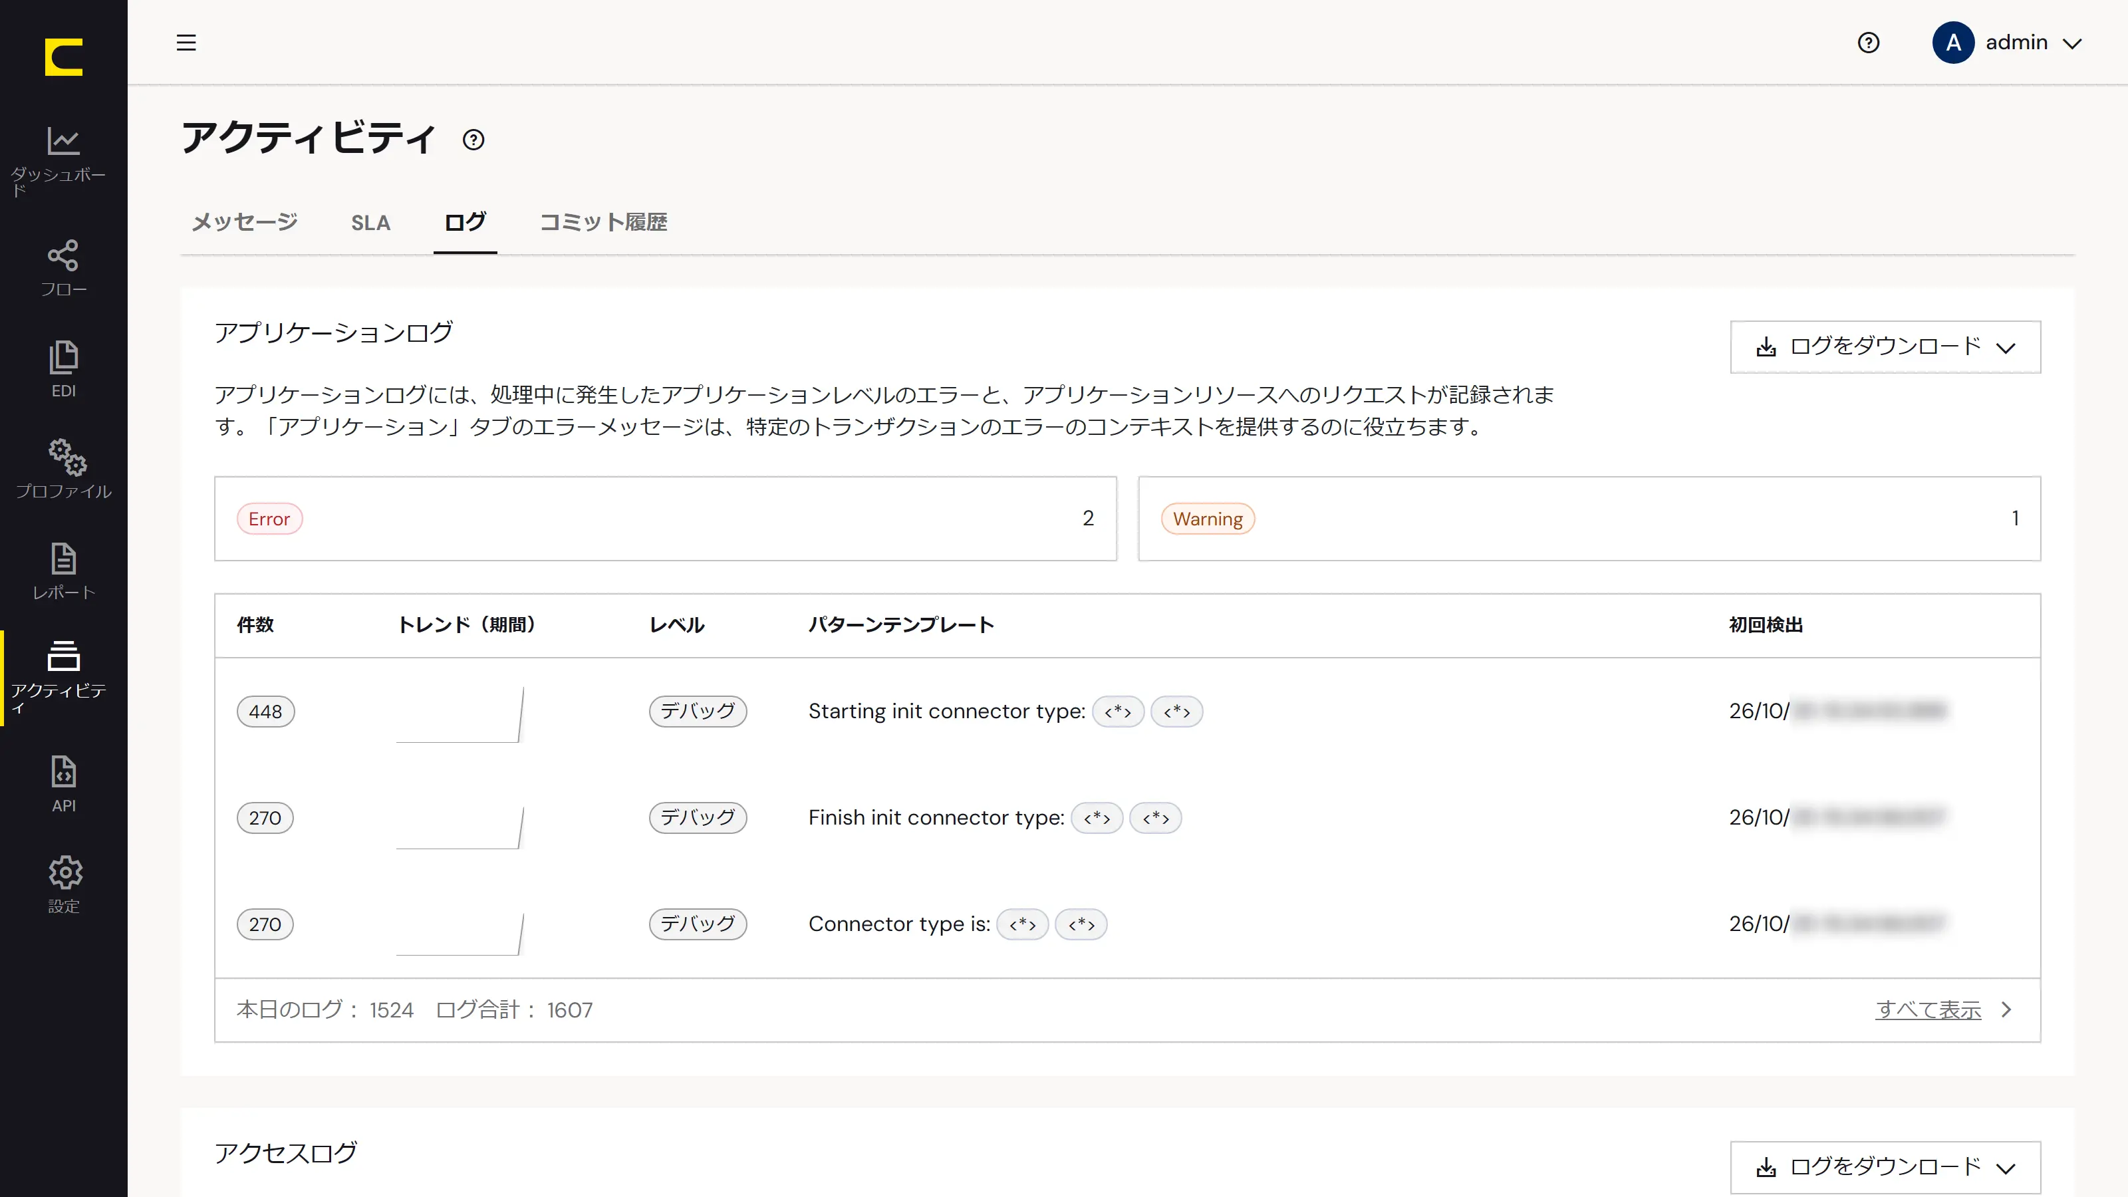This screenshot has width=2128, height=1197.
Task: Switch to the SLA tab
Action: (370, 222)
